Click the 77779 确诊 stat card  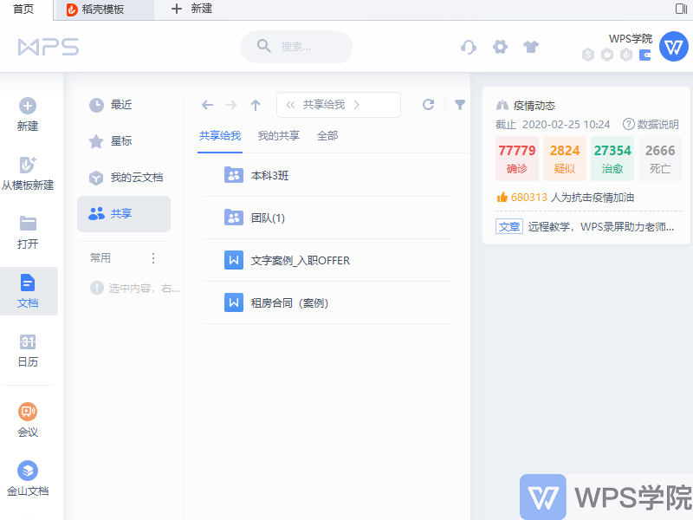(516, 159)
